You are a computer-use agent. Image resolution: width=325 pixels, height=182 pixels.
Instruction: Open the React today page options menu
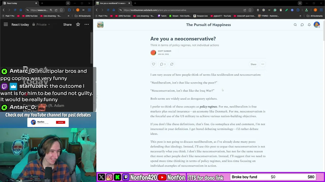click(x=87, y=25)
